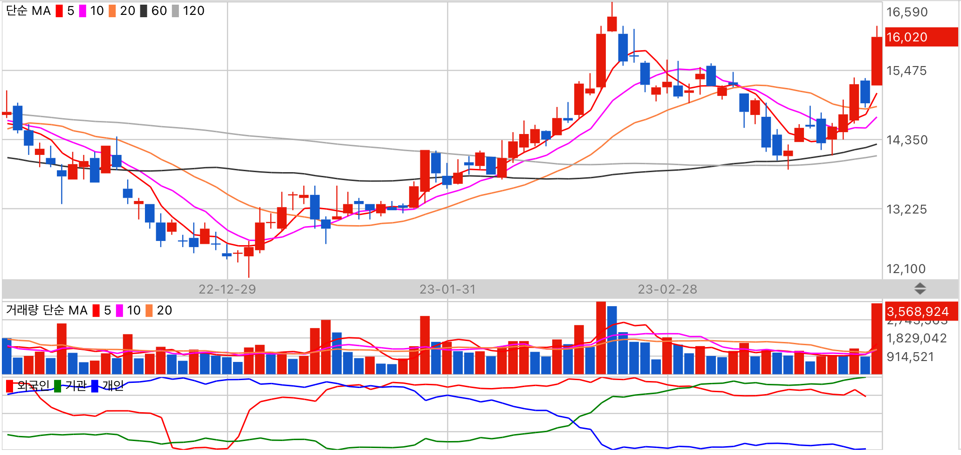The image size is (961, 455).
Task: Click the latest red volume bar
Action: (x=877, y=339)
